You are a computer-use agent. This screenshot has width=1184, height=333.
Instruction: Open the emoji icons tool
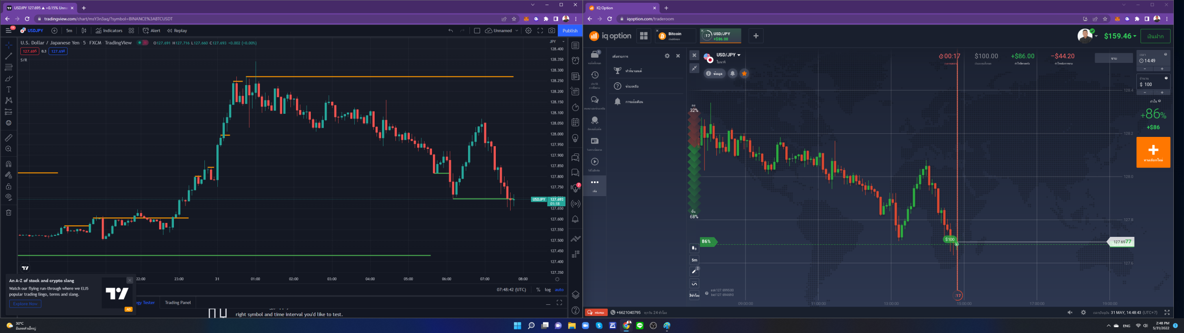[8, 123]
